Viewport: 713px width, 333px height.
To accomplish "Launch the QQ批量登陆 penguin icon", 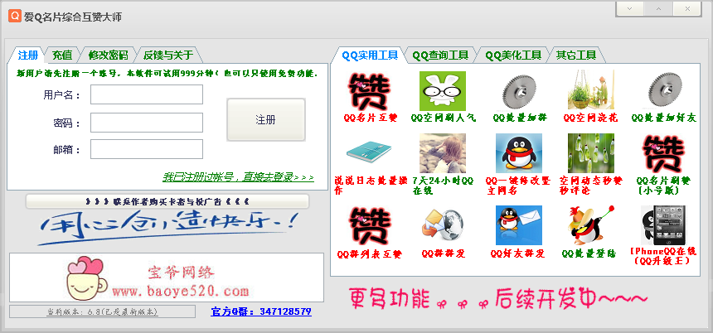I will coord(593,225).
